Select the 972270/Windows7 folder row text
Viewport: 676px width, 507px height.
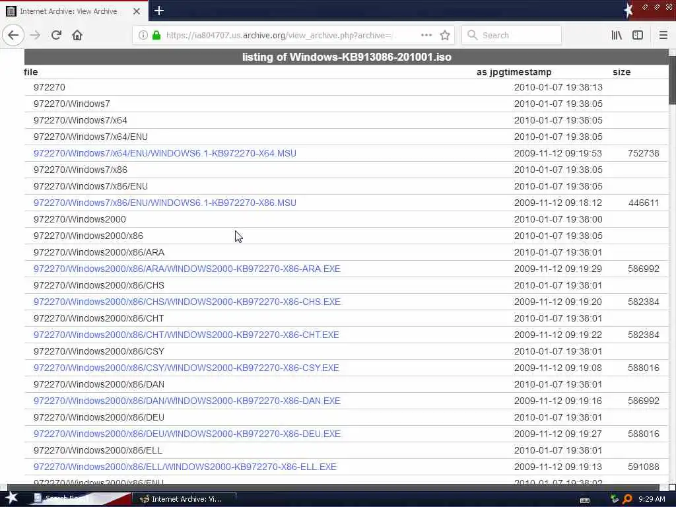[71, 104]
